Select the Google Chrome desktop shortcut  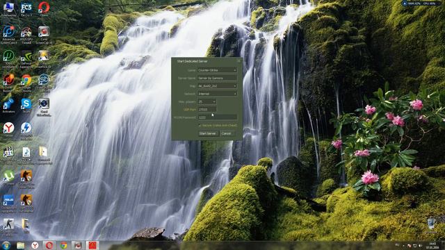(26, 83)
